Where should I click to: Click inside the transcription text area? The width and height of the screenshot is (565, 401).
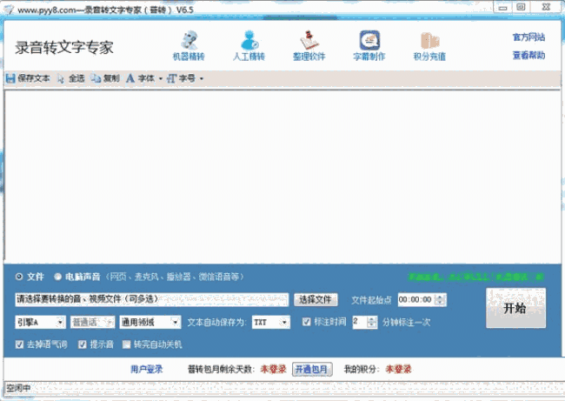pos(282,176)
